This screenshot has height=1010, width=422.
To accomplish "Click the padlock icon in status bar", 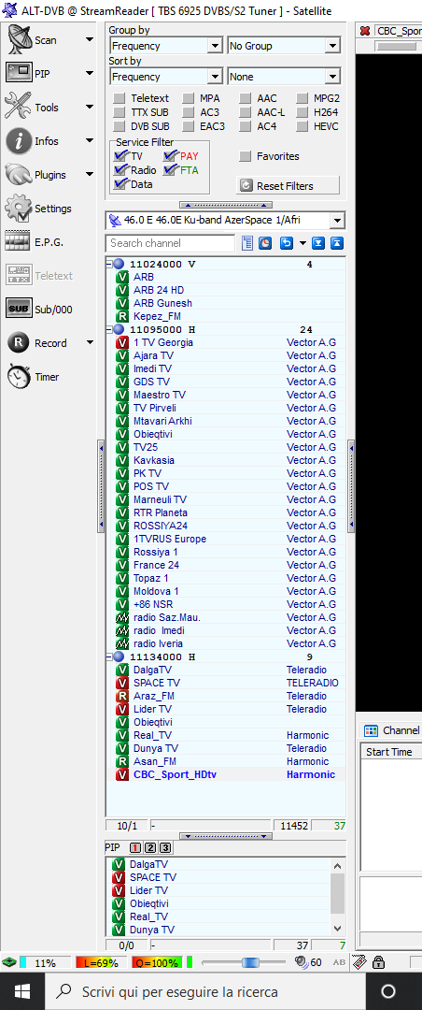I will [x=379, y=962].
